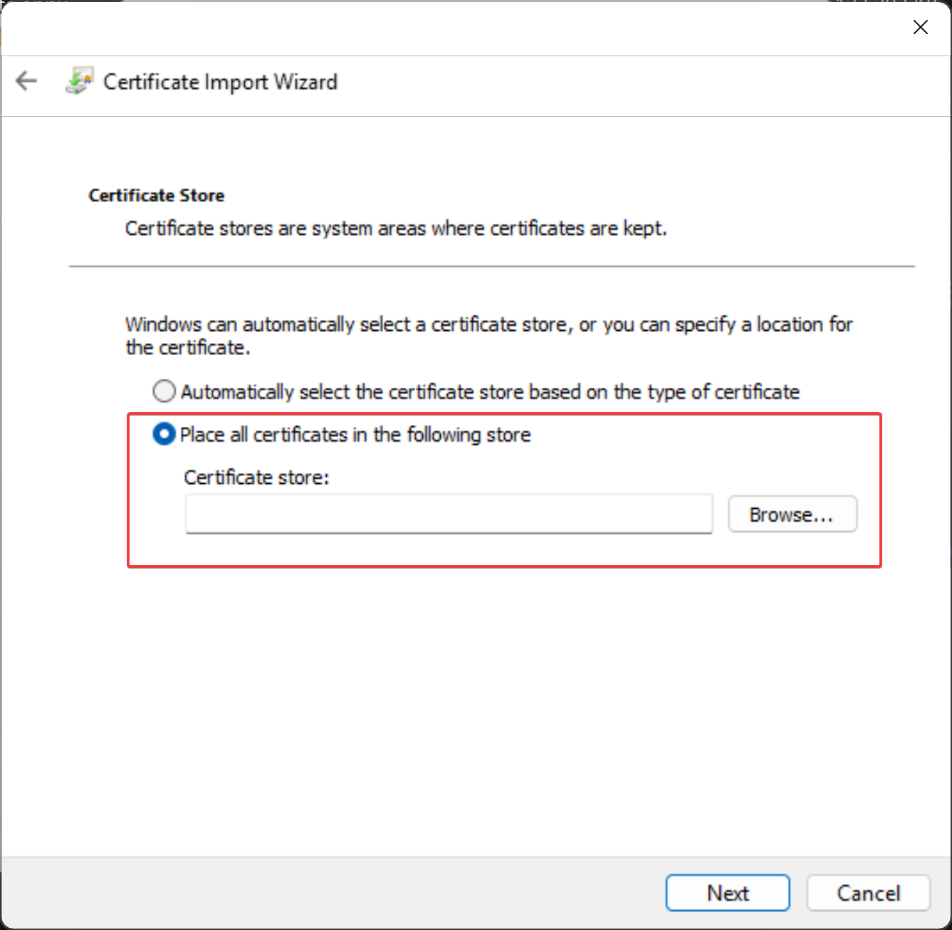Image resolution: width=952 pixels, height=930 pixels.
Task: Click the Certificate Import Wizard icon
Action: click(x=79, y=81)
